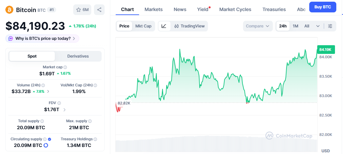Click the $1.76T FDV value
This screenshot has width=343, height=154.
click(x=51, y=109)
